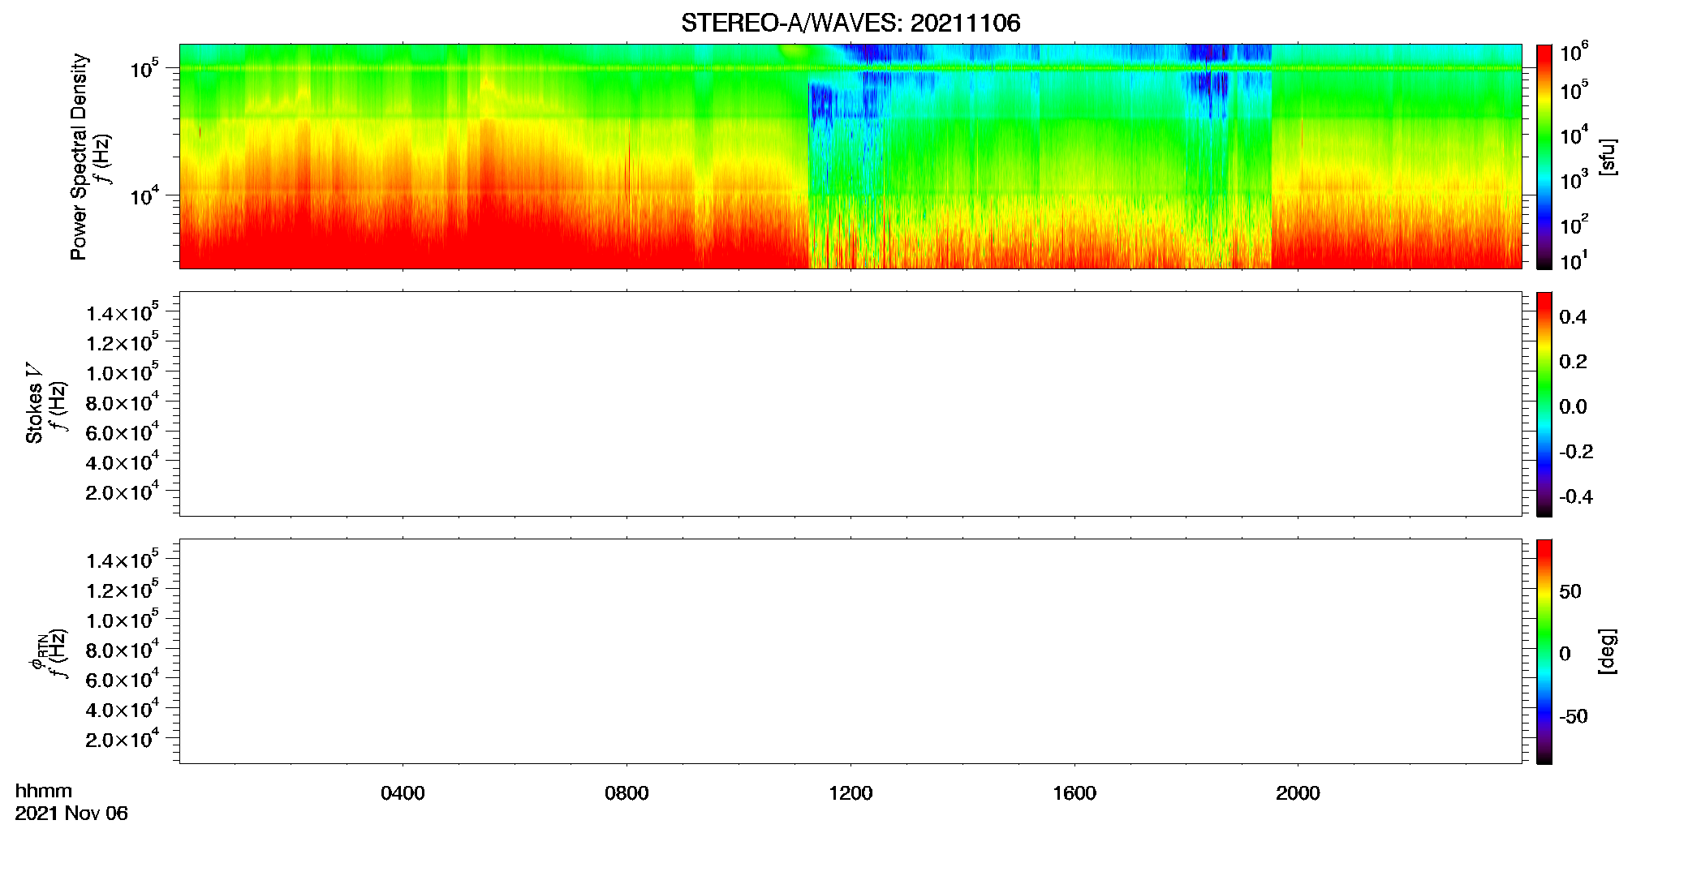The image size is (1701, 876).
Task: Click the empty phi RTN plot panel
Action: coord(850,651)
